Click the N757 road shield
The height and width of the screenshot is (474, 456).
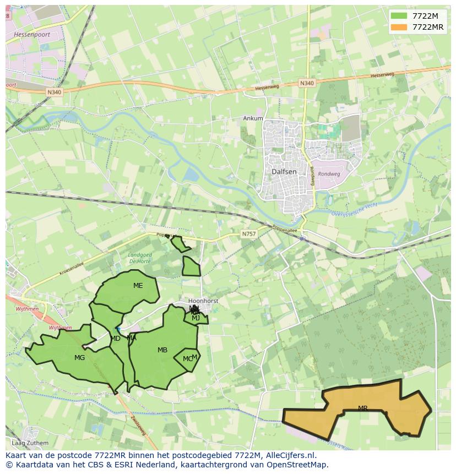(x=249, y=234)
